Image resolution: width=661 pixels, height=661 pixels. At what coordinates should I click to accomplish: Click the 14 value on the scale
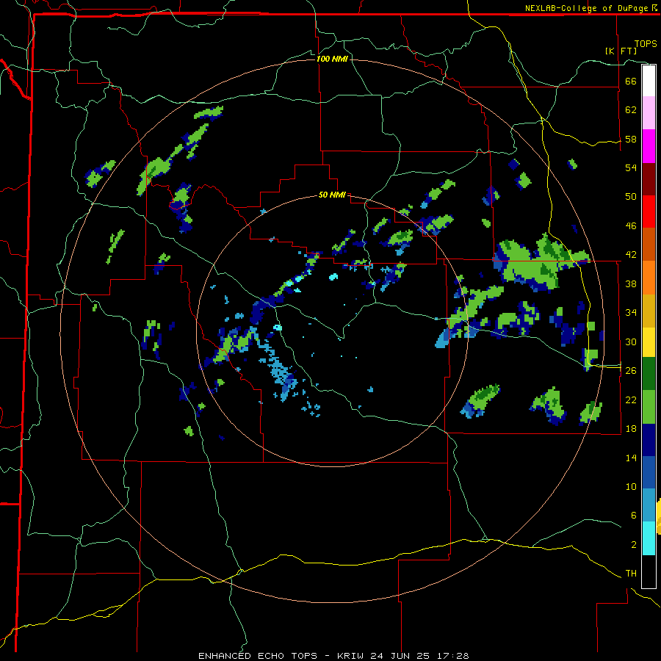pyautogui.click(x=631, y=458)
